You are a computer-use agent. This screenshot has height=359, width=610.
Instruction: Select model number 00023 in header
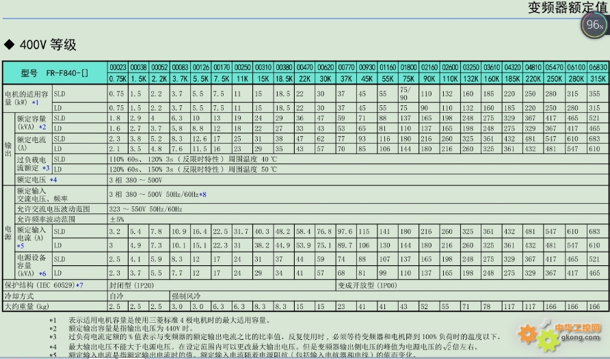(118, 67)
